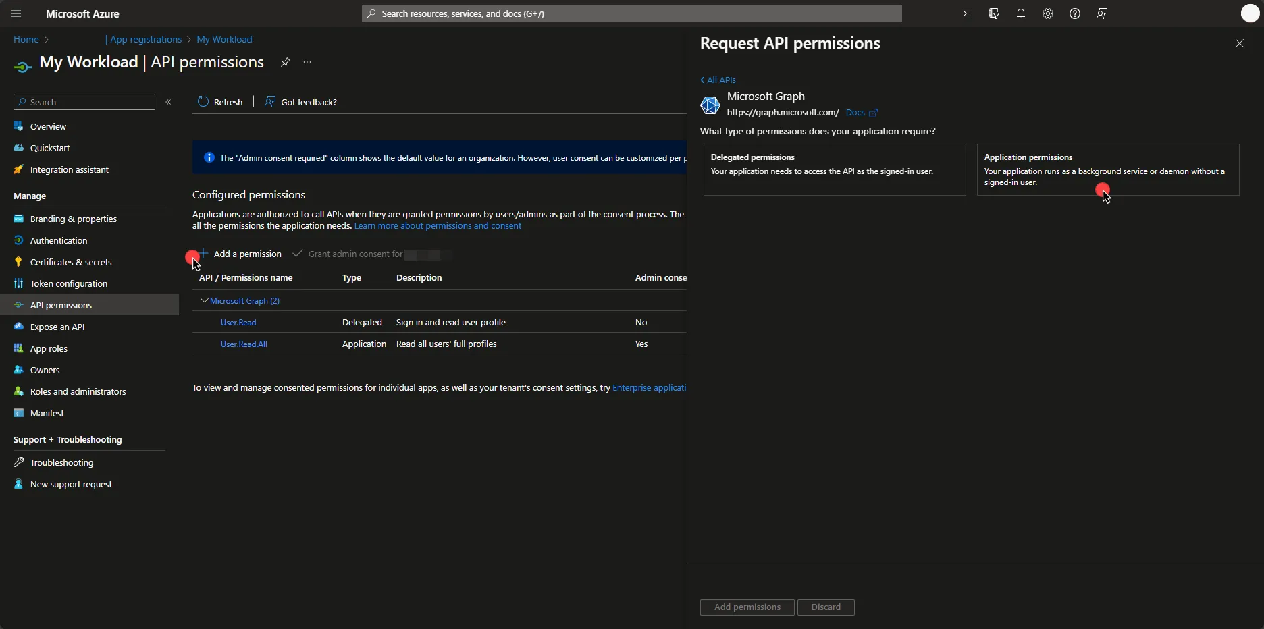1264x629 pixels.
Task: Click the Add permissions button
Action: (x=746, y=607)
